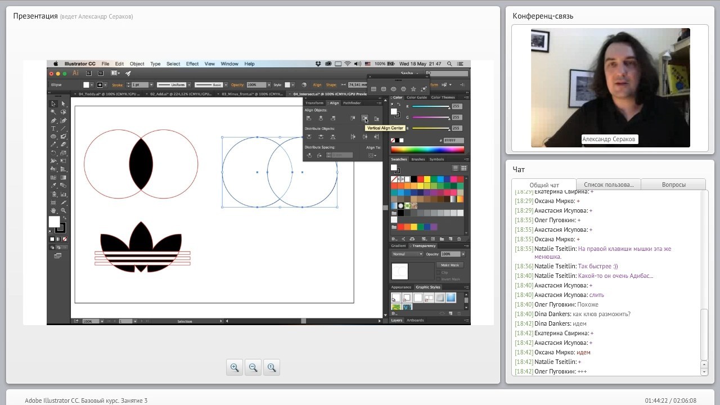Image resolution: width=720 pixels, height=405 pixels.
Task: Switch to the Transform tab
Action: (314, 103)
